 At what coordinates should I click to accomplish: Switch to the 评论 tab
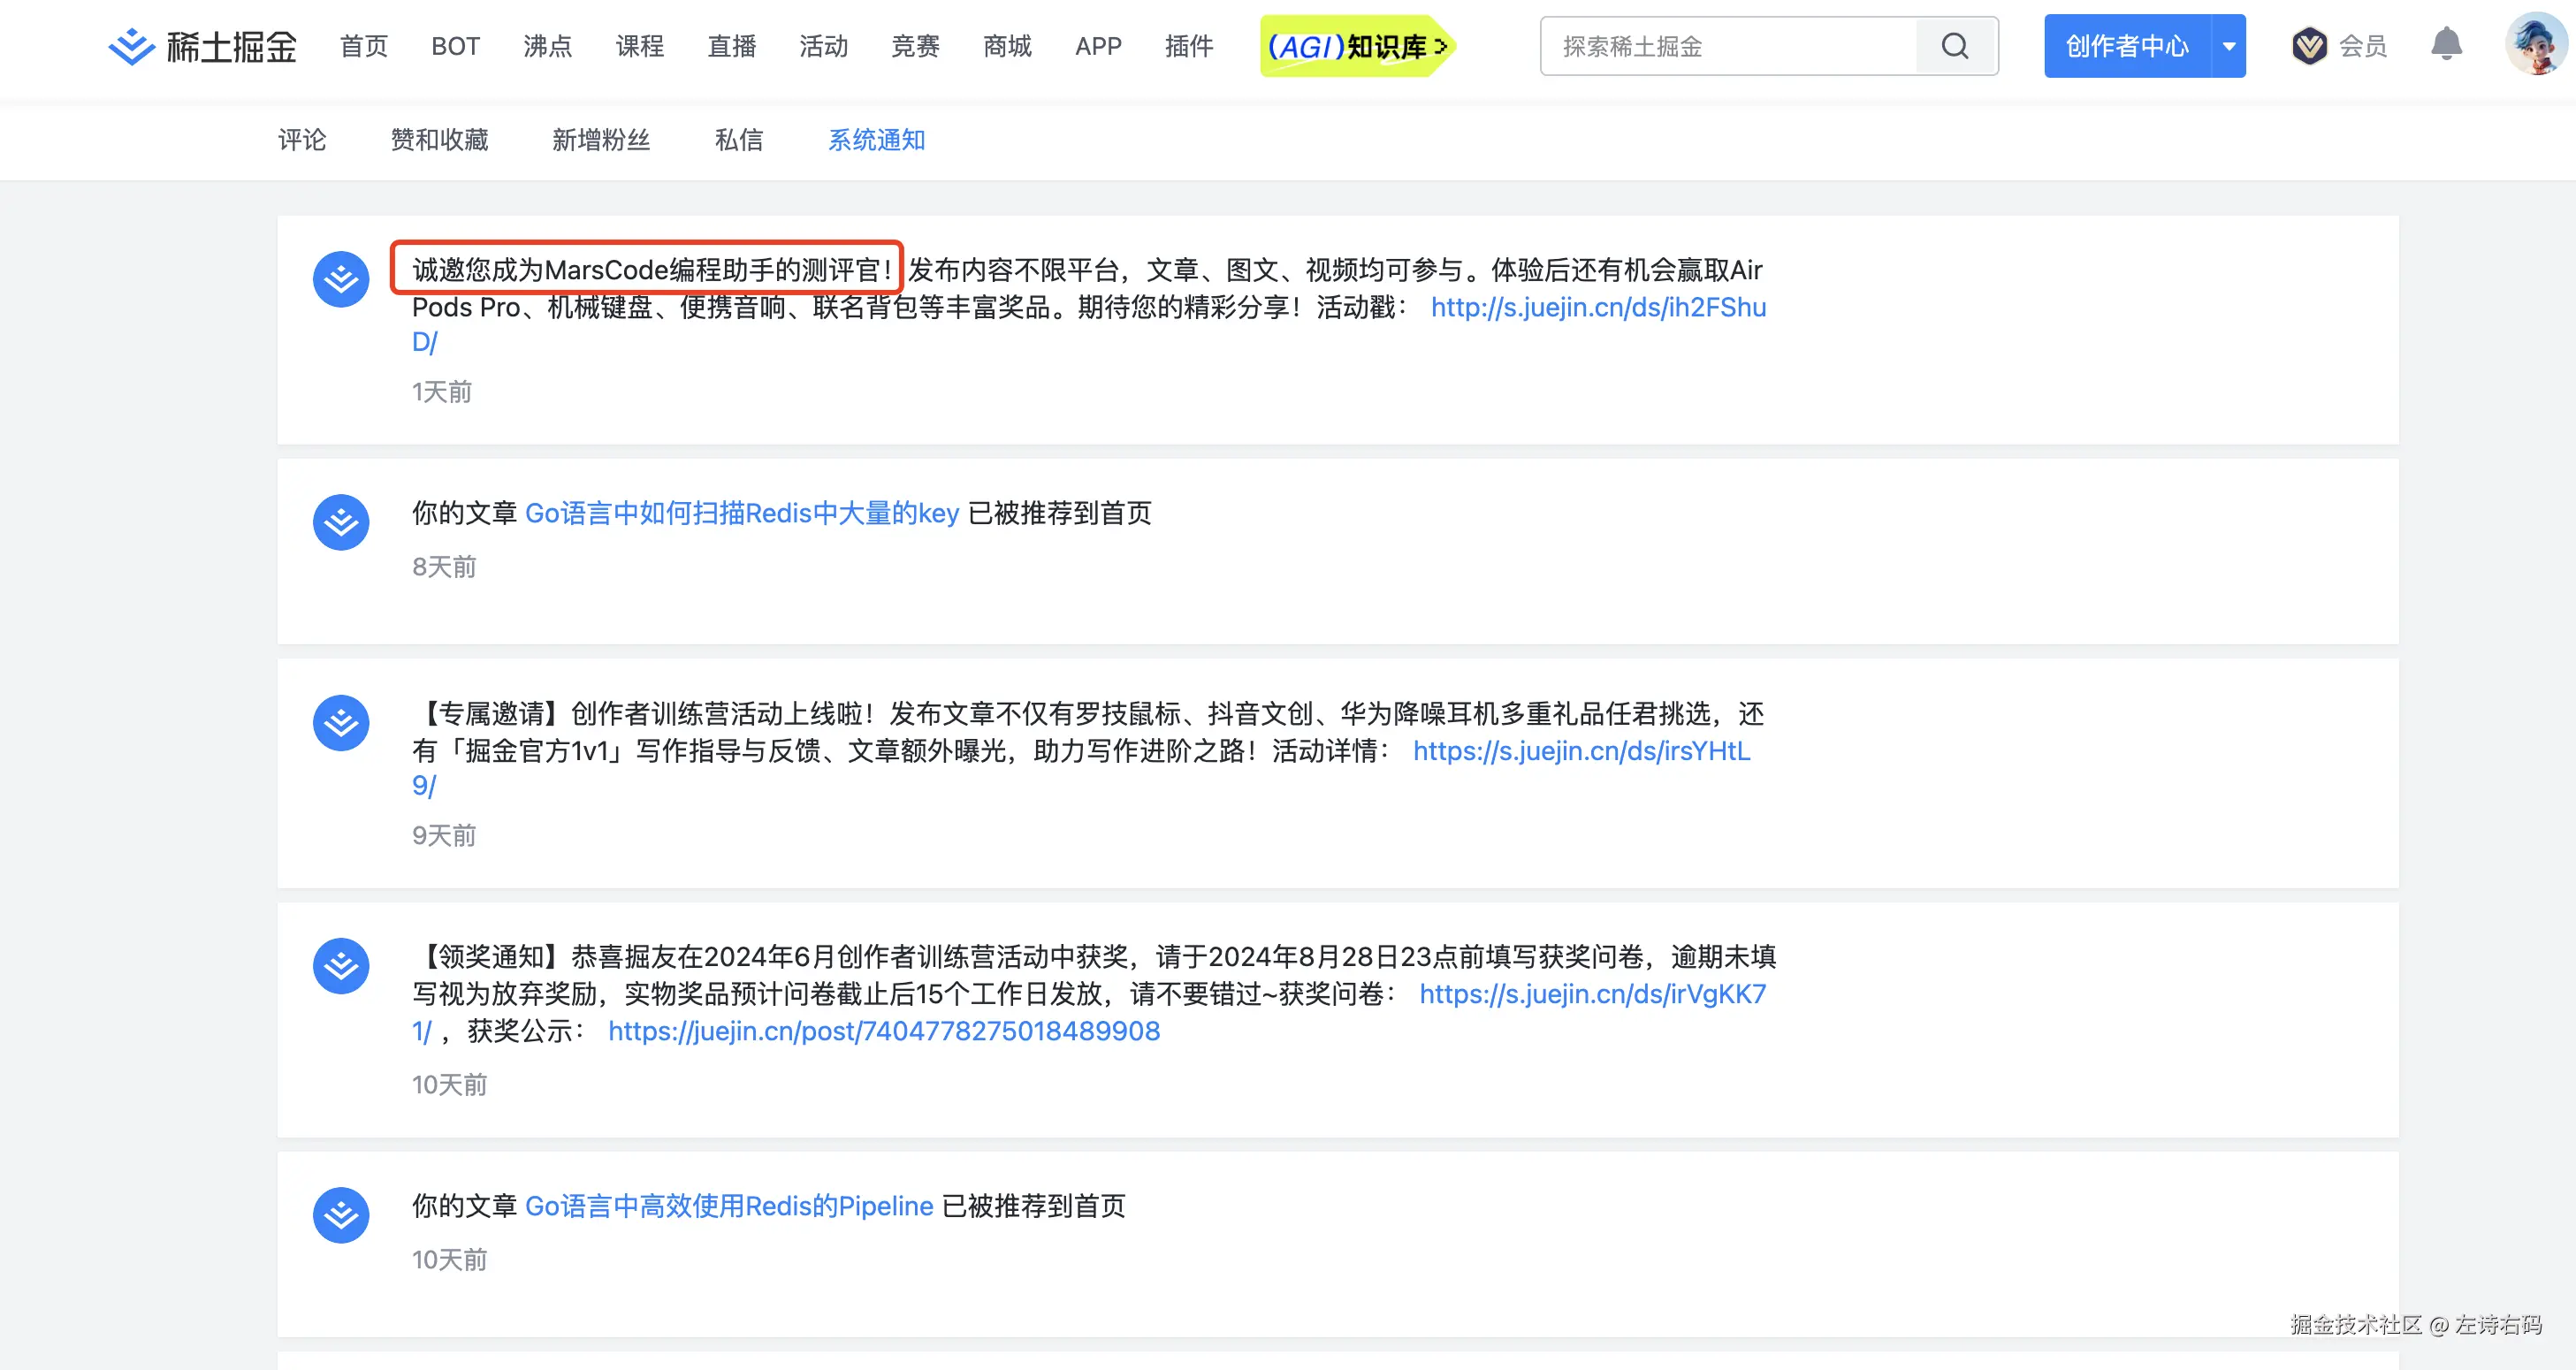302,140
